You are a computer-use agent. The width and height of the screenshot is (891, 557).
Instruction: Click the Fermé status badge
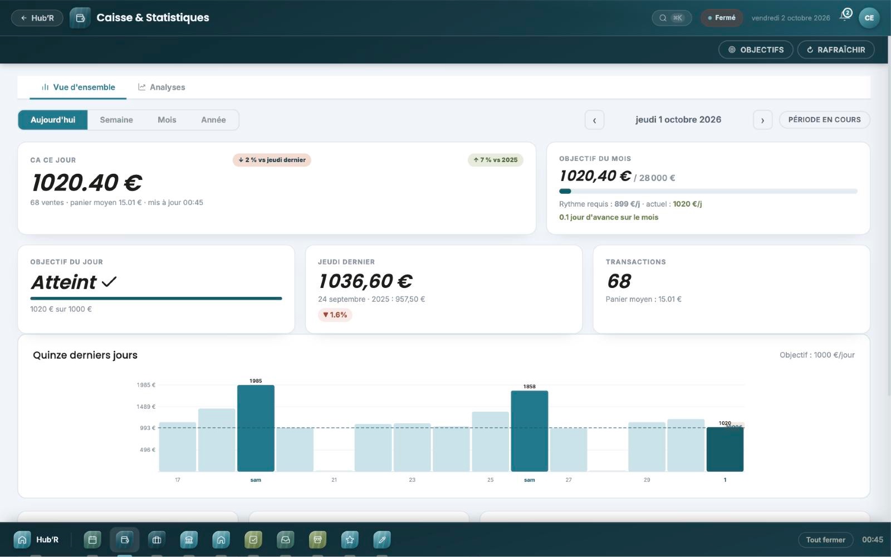coord(722,18)
